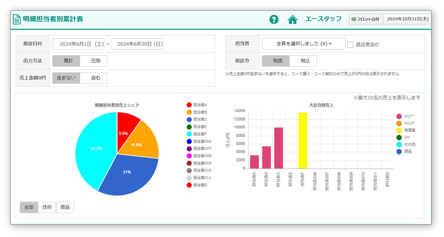The image size is (444, 237).
Task: Click the ※最大10名の売上を表示します note
Action: (x=387, y=98)
